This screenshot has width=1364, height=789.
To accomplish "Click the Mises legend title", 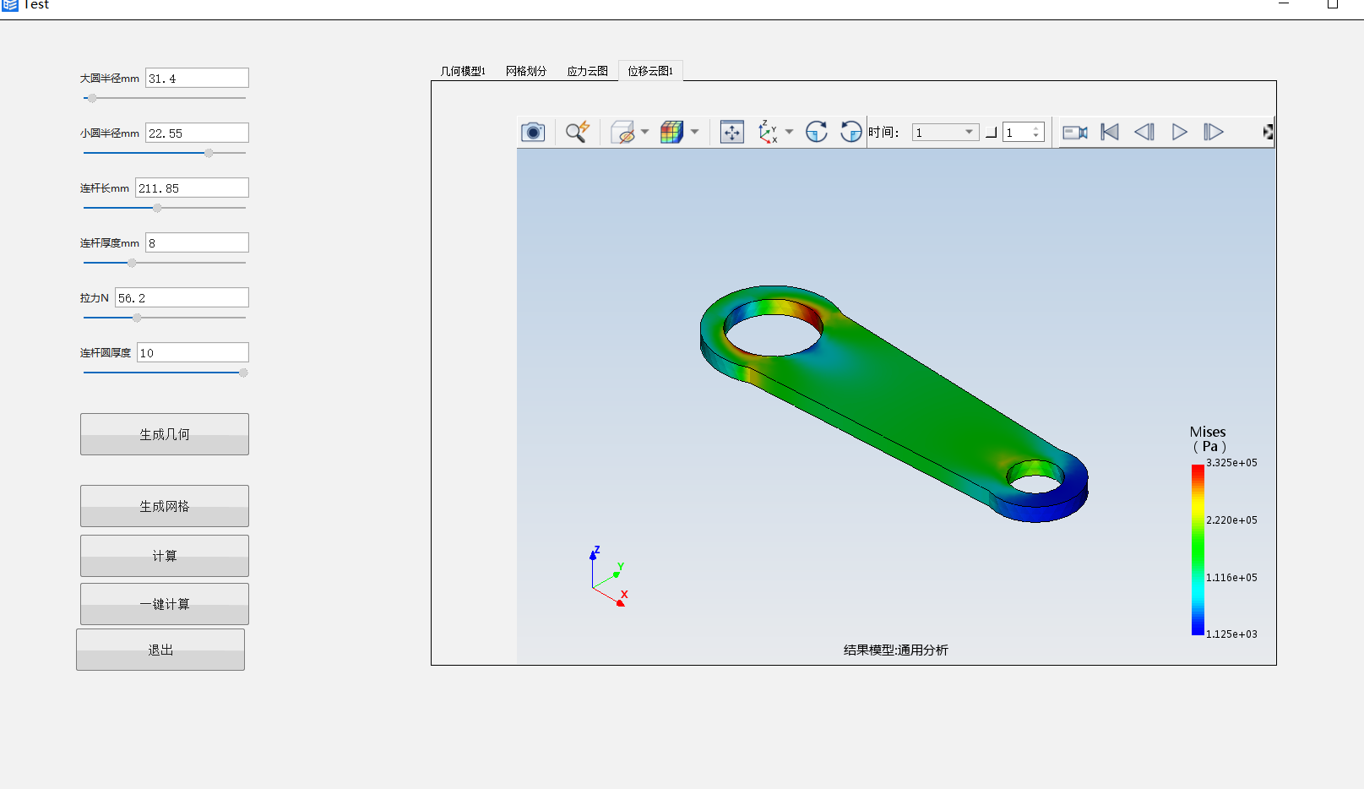I will 1208,438.
